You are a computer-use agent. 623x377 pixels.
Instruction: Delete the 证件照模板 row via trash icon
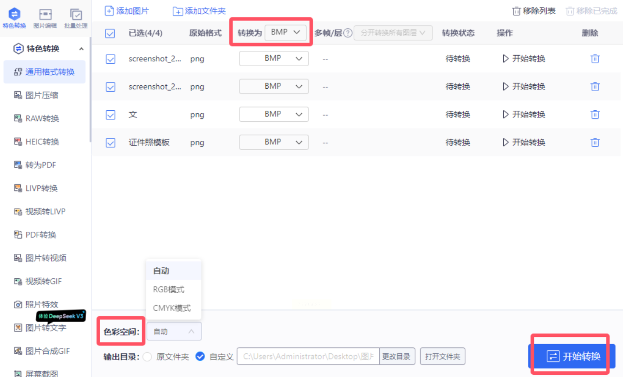coord(595,142)
